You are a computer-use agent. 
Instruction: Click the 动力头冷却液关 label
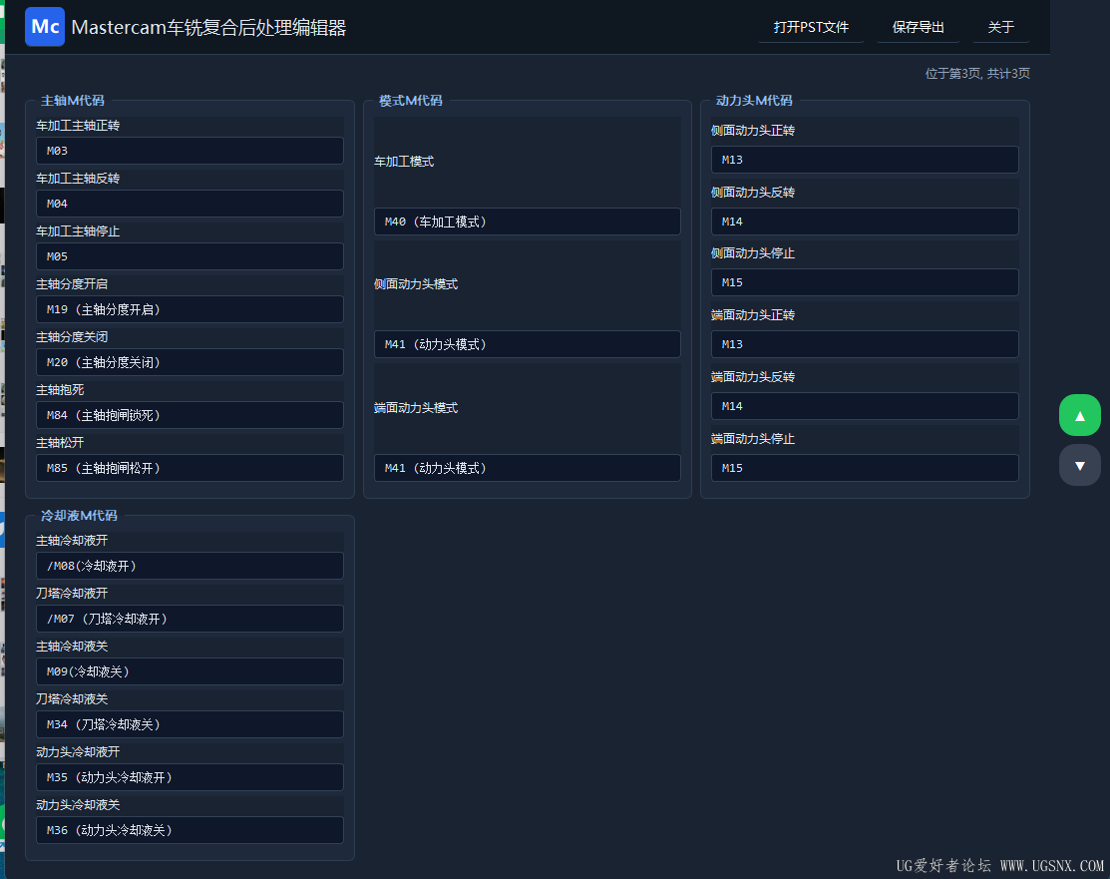78,805
